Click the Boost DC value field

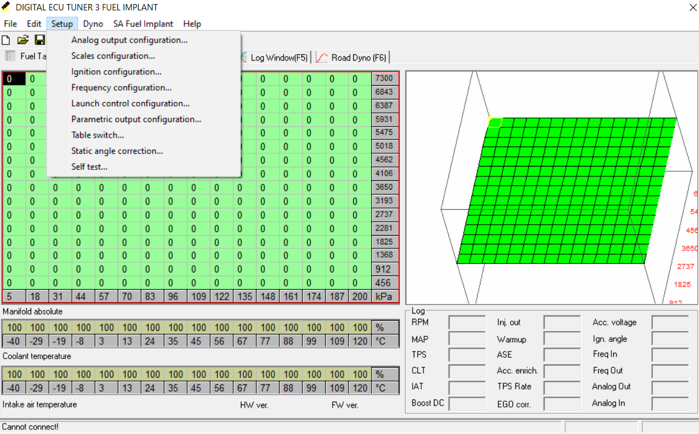pos(467,403)
